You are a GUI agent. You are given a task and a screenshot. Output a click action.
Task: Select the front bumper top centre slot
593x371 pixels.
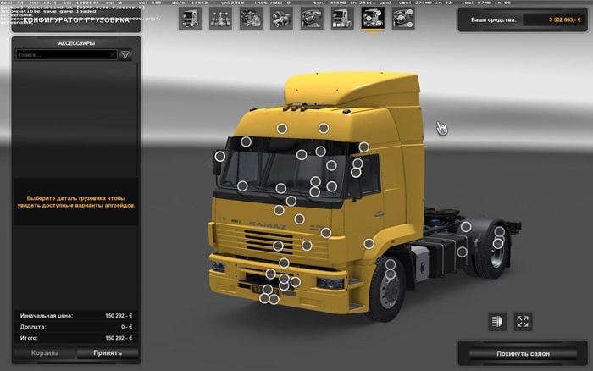click(284, 263)
